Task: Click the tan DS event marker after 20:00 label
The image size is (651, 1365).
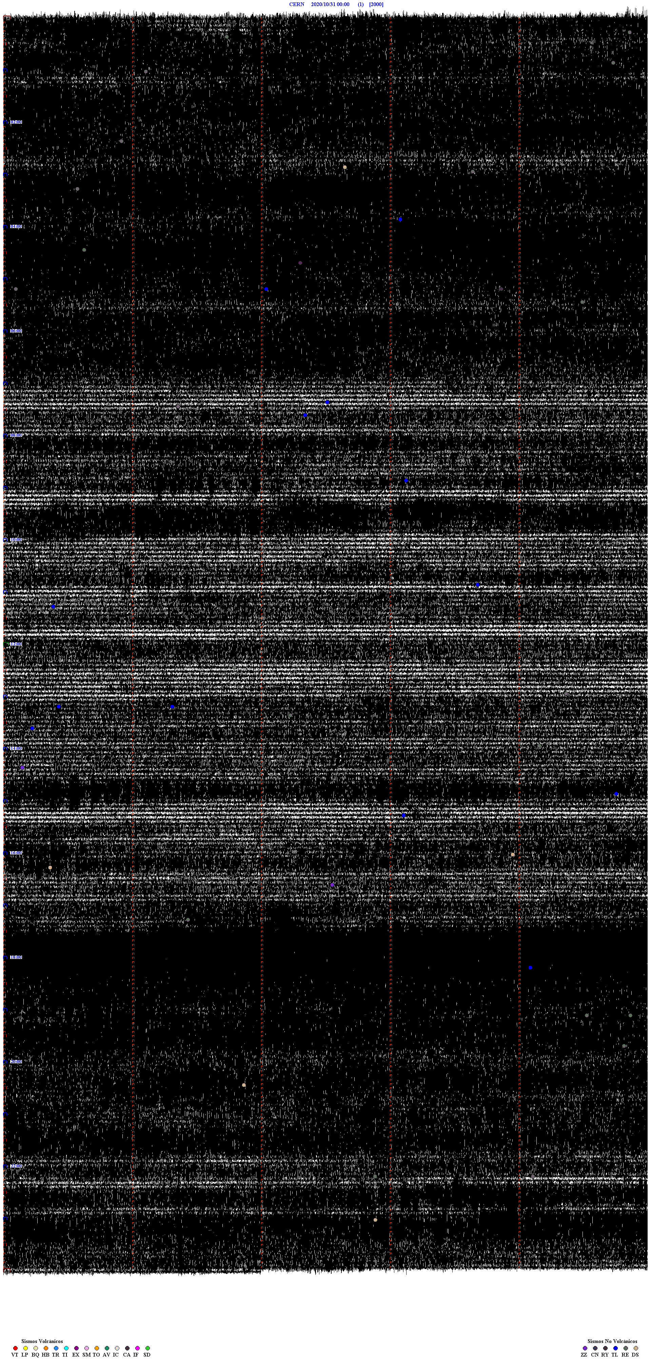Action: click(244, 1085)
